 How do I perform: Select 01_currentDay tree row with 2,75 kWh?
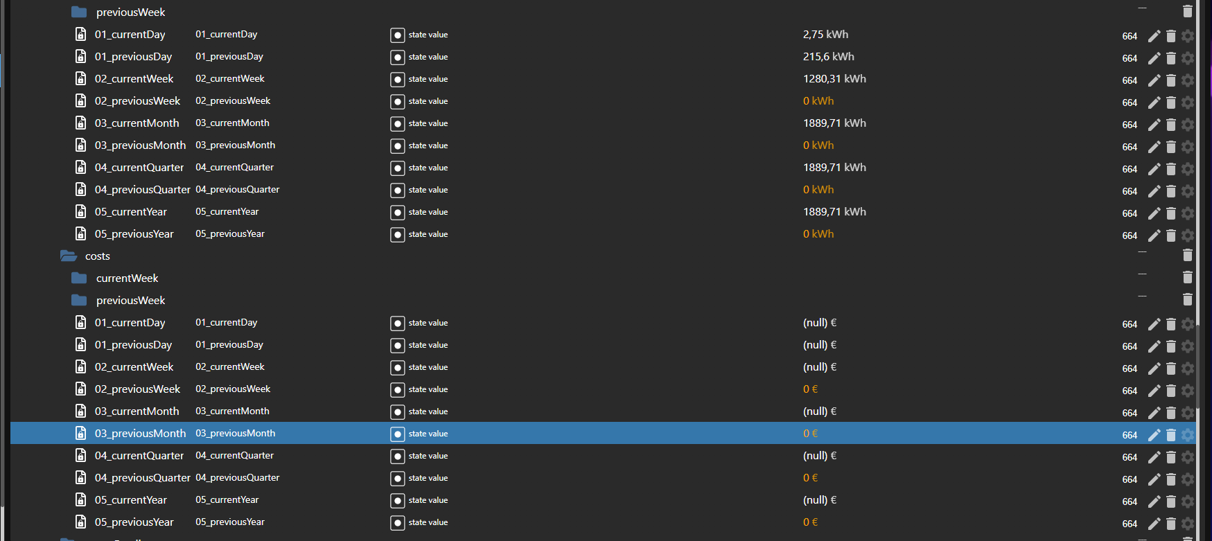coord(130,34)
